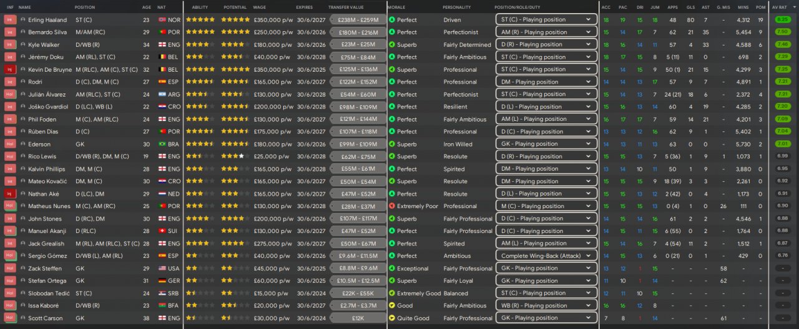Open Rodri's DM playing position dropdown
The width and height of the screenshot is (799, 329).
[546, 82]
